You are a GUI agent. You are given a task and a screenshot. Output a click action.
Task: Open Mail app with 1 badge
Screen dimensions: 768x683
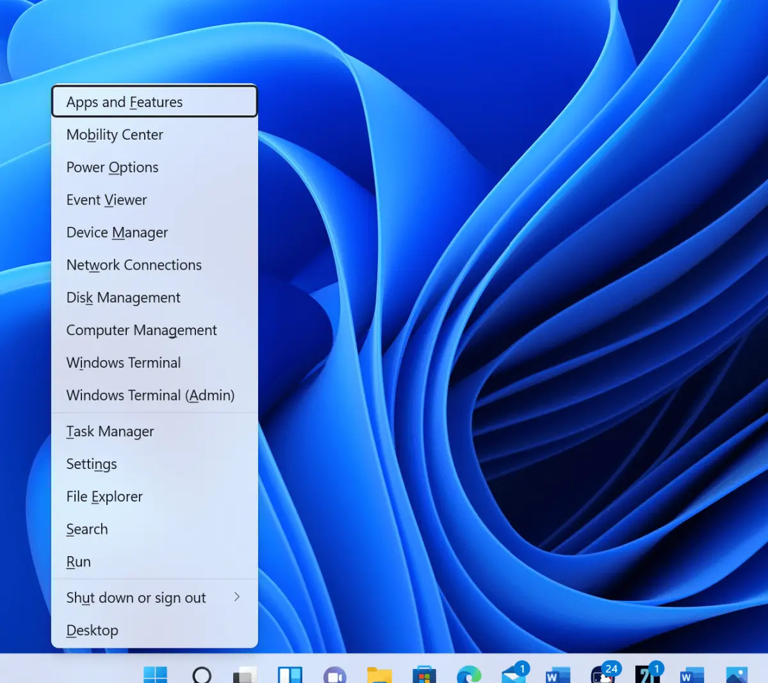coord(515,673)
